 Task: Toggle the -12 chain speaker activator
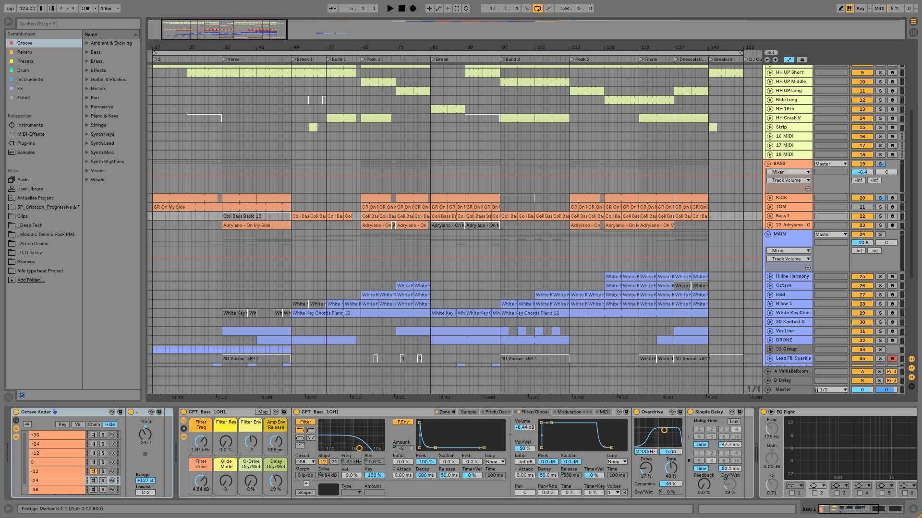[x=93, y=471]
